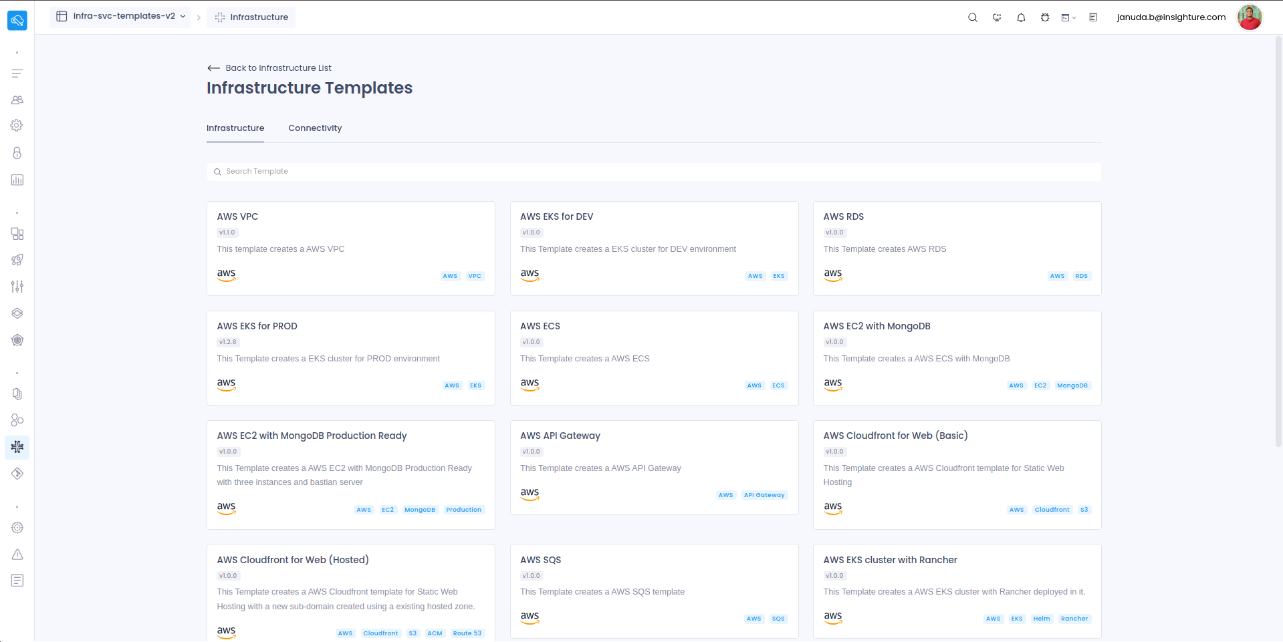Open the notifications bell

pos(1021,17)
